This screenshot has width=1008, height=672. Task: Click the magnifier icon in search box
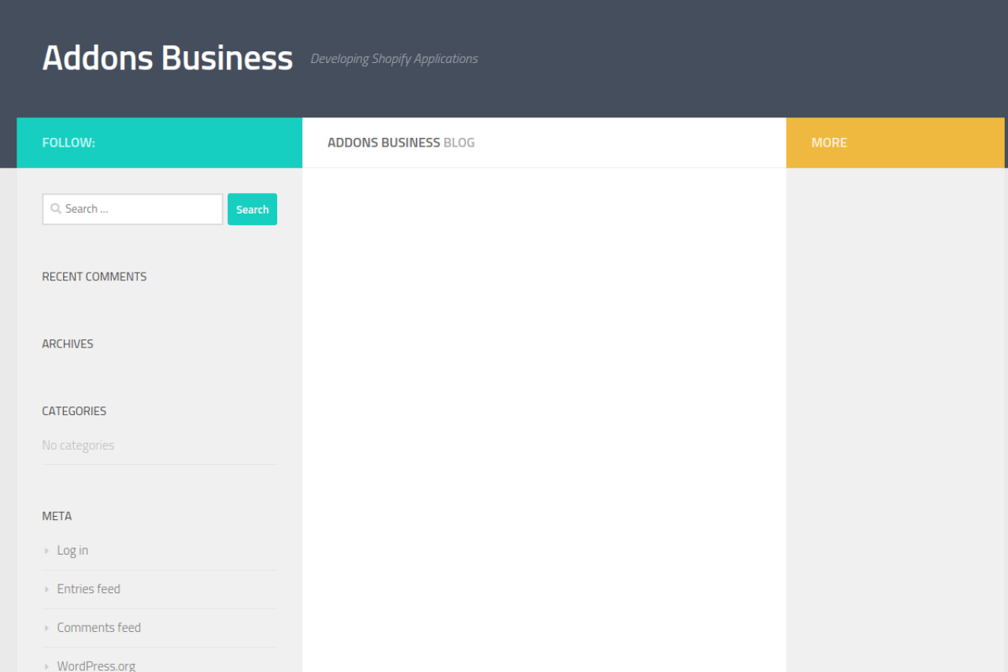56,209
